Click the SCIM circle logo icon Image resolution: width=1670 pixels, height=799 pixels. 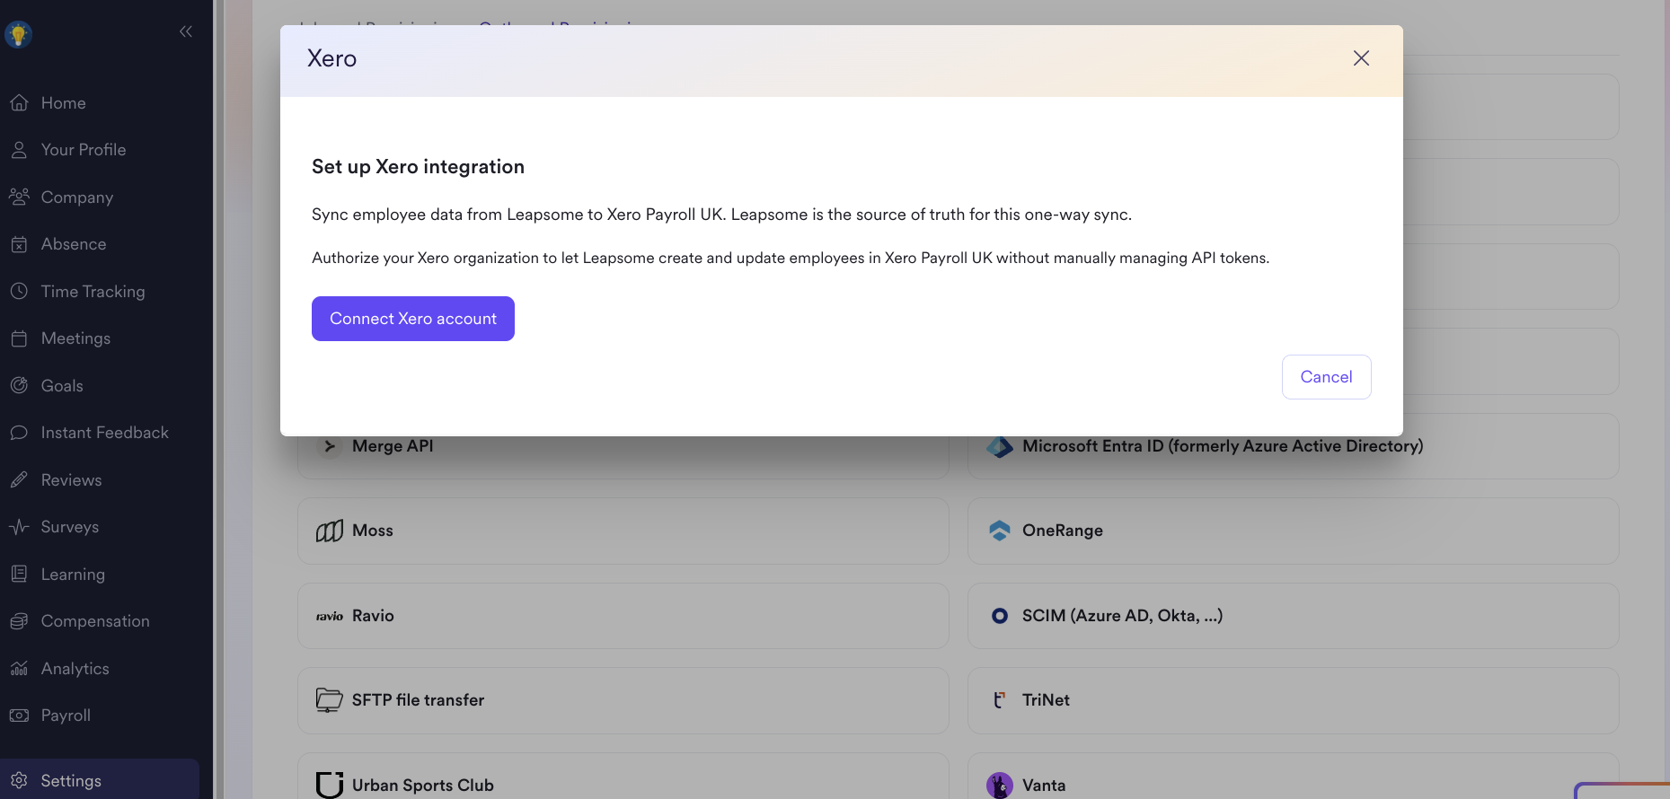coord(1000,616)
